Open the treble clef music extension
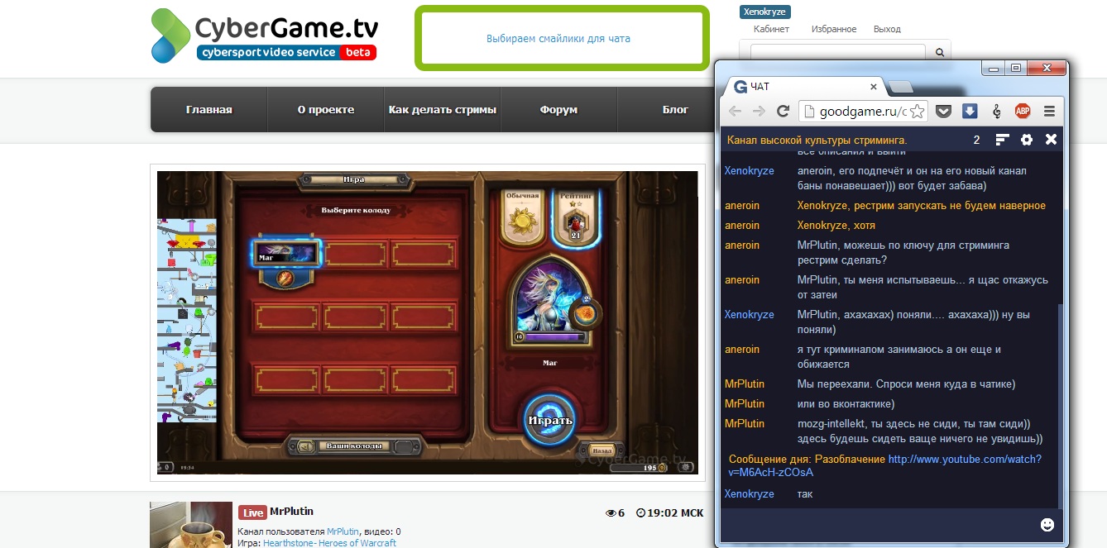The image size is (1107, 548). [996, 111]
